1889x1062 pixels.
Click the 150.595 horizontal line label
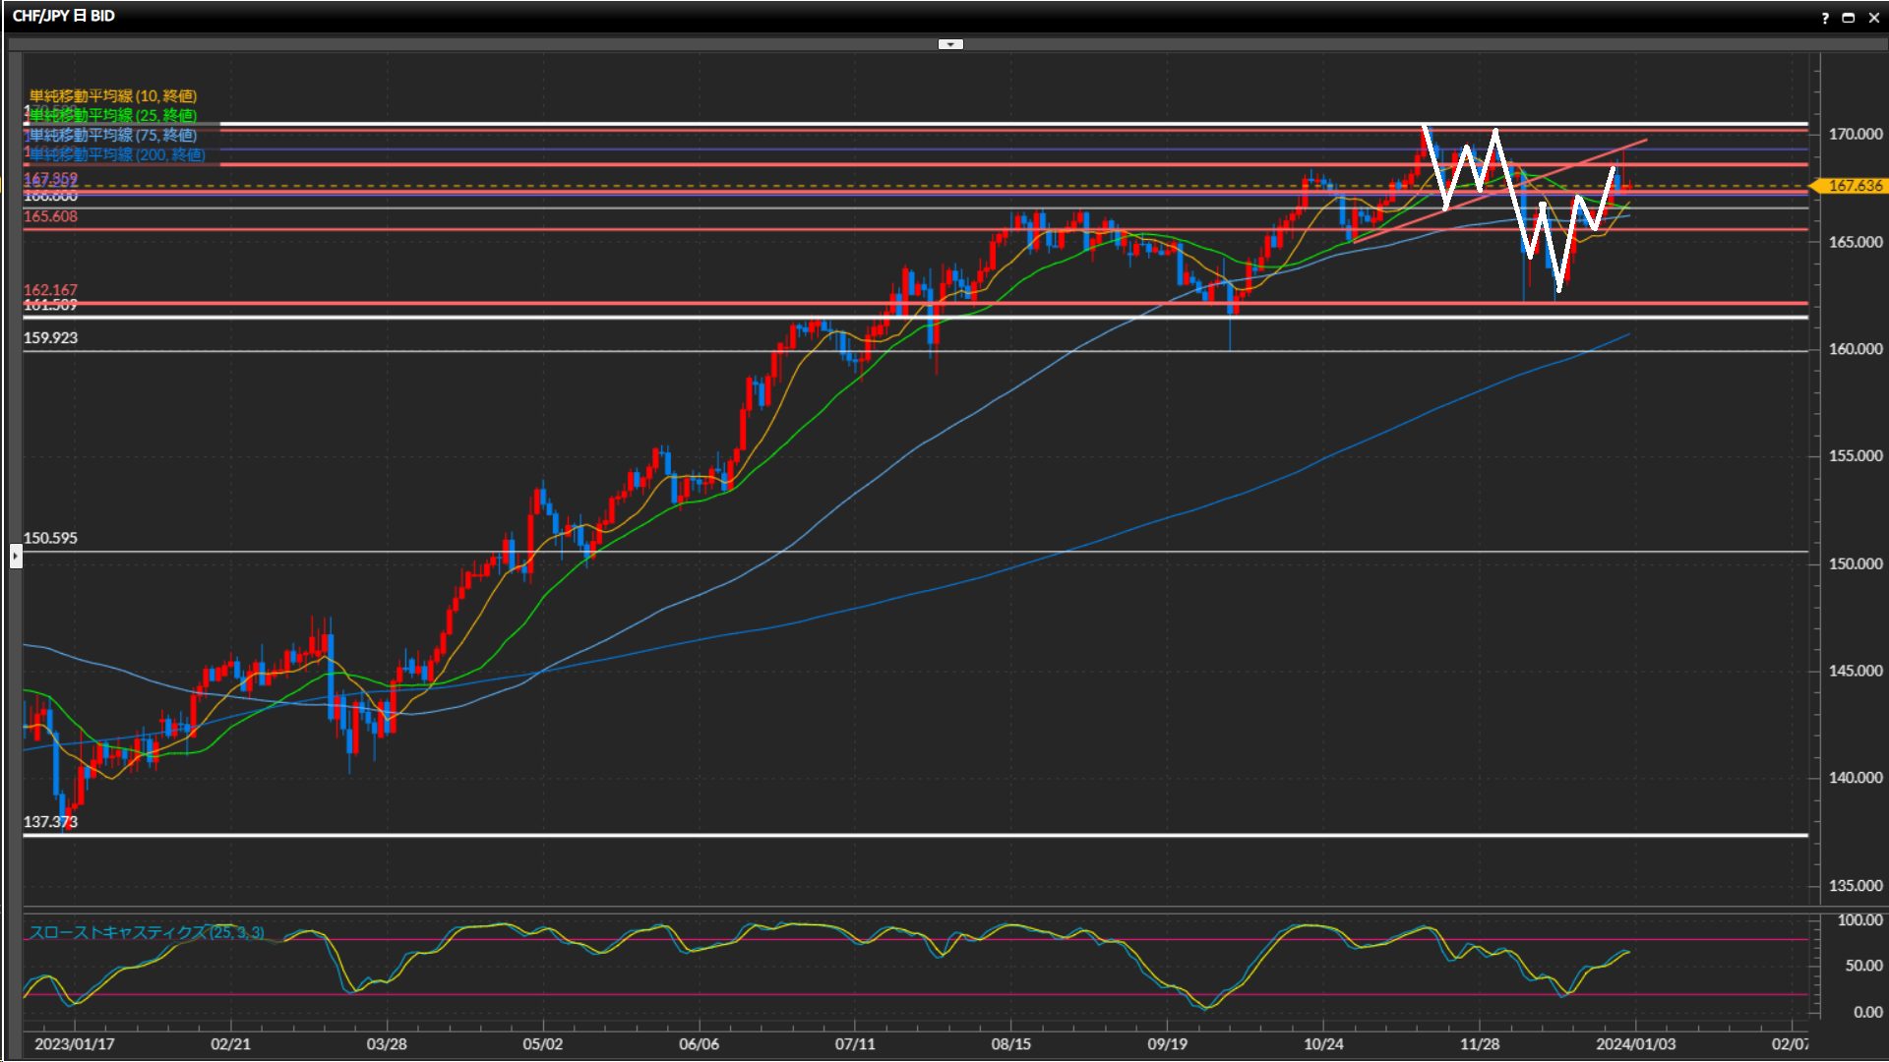coord(50,538)
